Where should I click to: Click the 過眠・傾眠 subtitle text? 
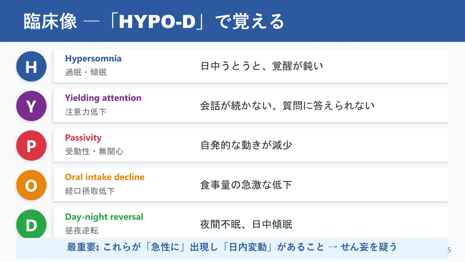tap(86, 72)
